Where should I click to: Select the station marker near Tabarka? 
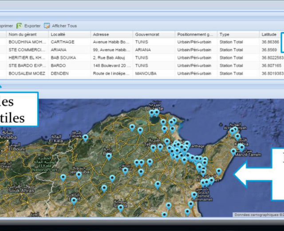point(85,138)
